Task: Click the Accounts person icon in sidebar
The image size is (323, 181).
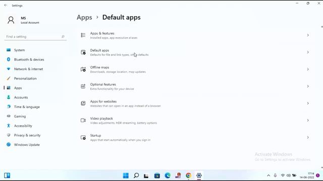Action: point(9,97)
